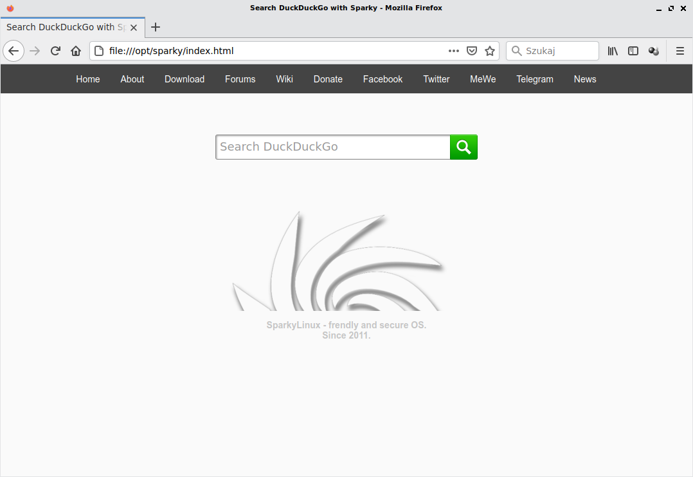Click the green DuckDuckGo search button
The width and height of the screenshot is (693, 477).
[464, 147]
